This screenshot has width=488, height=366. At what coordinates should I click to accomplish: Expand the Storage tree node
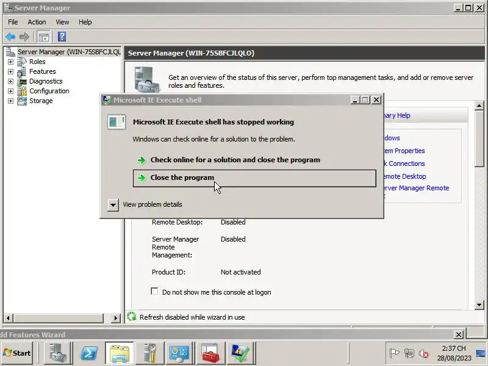[10, 101]
